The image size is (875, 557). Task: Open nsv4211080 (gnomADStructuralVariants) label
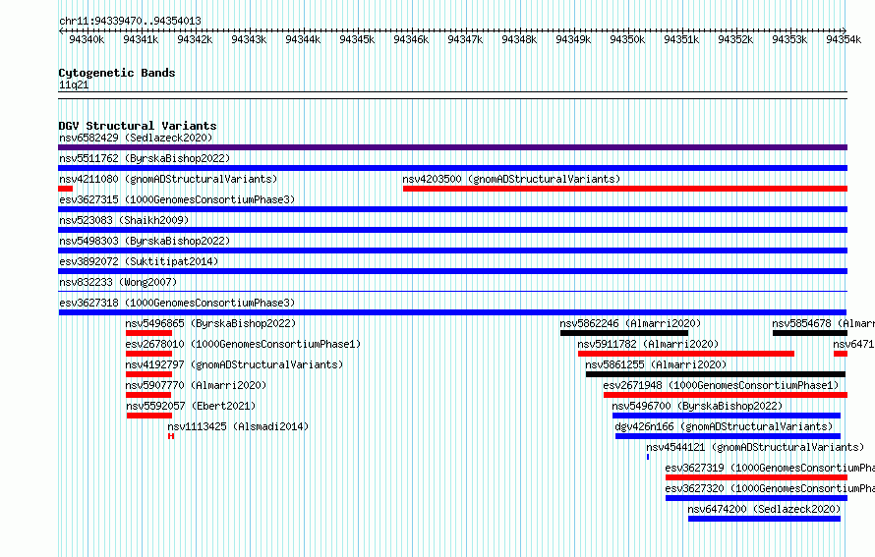point(168,179)
